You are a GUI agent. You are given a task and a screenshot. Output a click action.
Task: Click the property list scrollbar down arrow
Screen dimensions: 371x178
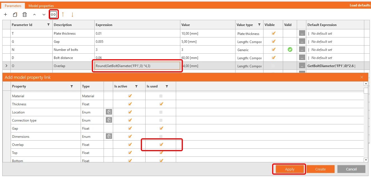point(366,160)
